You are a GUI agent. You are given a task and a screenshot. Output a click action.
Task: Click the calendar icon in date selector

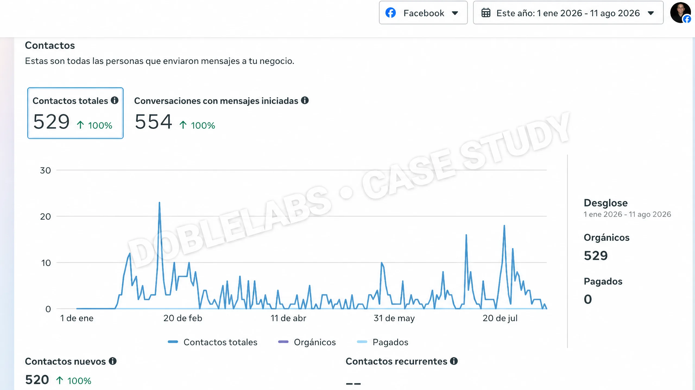point(486,13)
